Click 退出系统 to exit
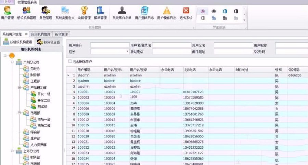 pyautogui.click(x=186, y=13)
